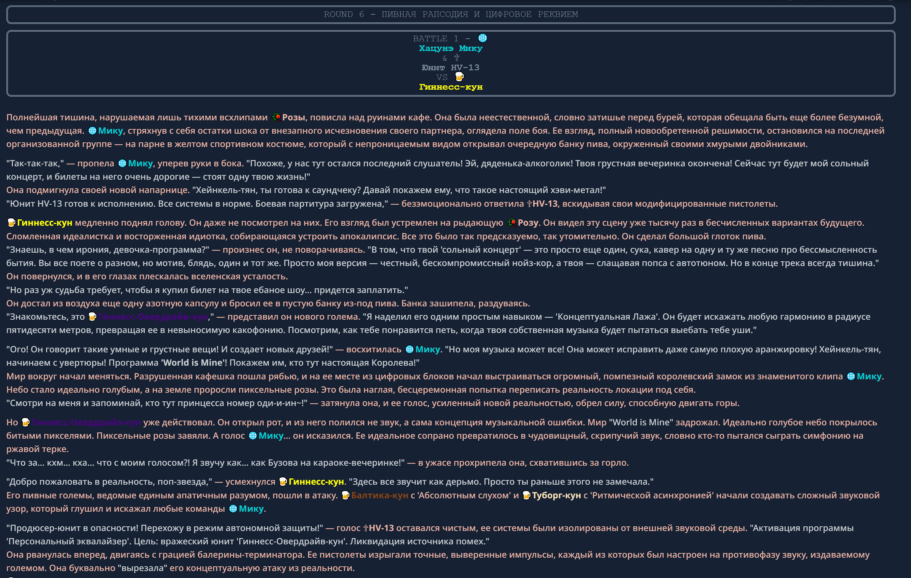Click the 'BATTLE 1' label
Image resolution: width=911 pixels, height=578 pixels.
pyautogui.click(x=435, y=39)
